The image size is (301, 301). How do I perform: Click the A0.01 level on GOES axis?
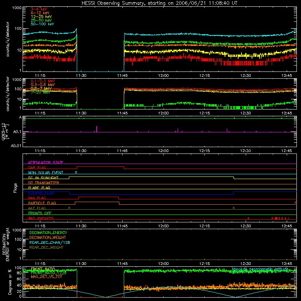tap(16, 146)
